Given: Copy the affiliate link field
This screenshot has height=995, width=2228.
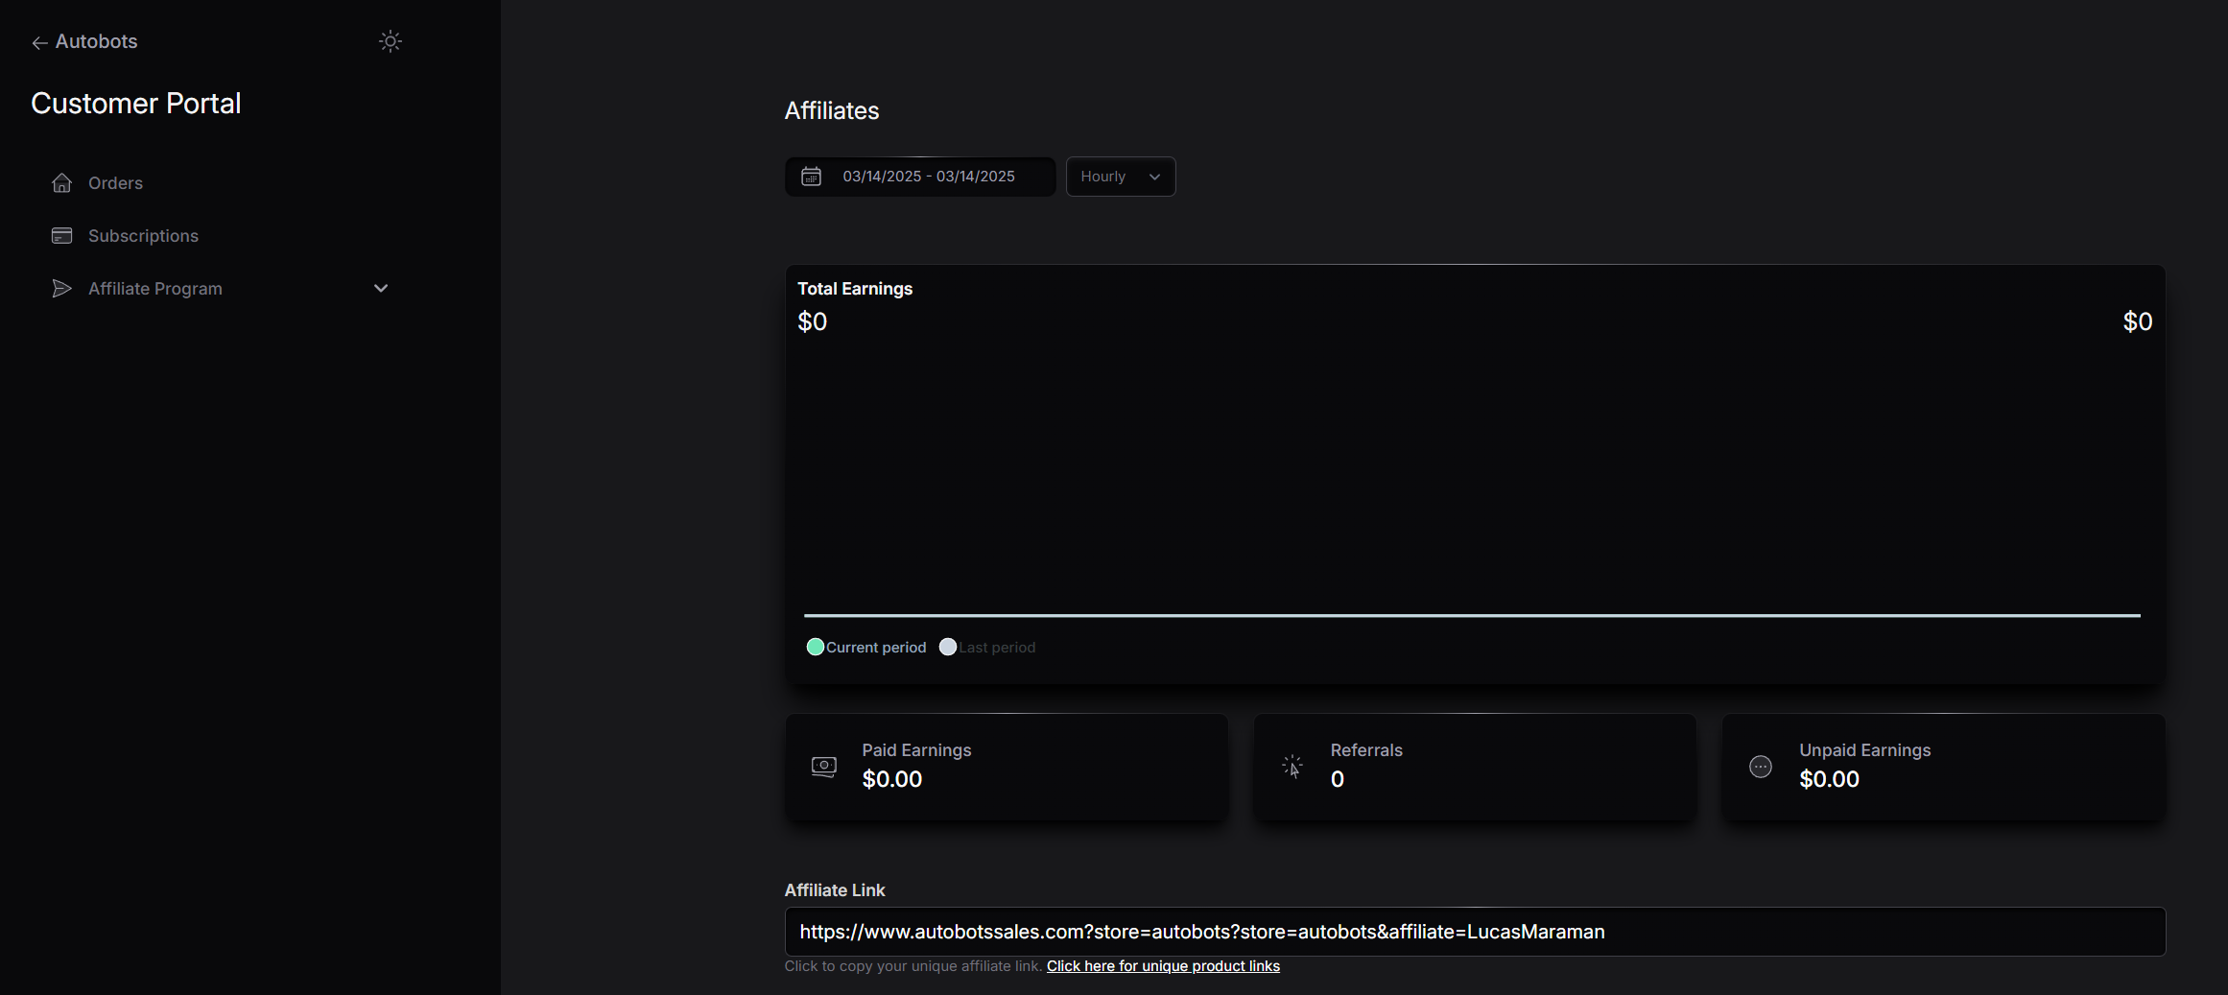Looking at the screenshot, I should coord(1474,932).
